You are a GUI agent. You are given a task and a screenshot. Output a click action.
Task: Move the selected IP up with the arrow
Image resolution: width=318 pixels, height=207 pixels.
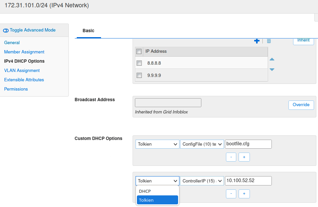pos(272,59)
